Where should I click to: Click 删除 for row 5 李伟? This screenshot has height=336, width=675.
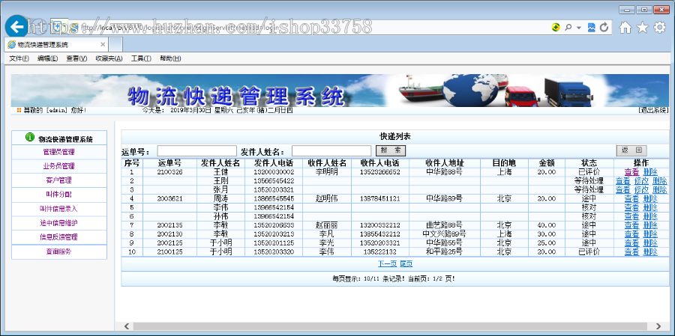click(x=650, y=207)
